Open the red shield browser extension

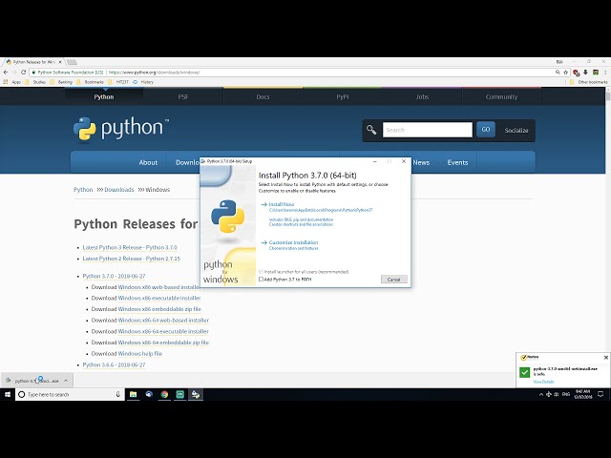[576, 73]
